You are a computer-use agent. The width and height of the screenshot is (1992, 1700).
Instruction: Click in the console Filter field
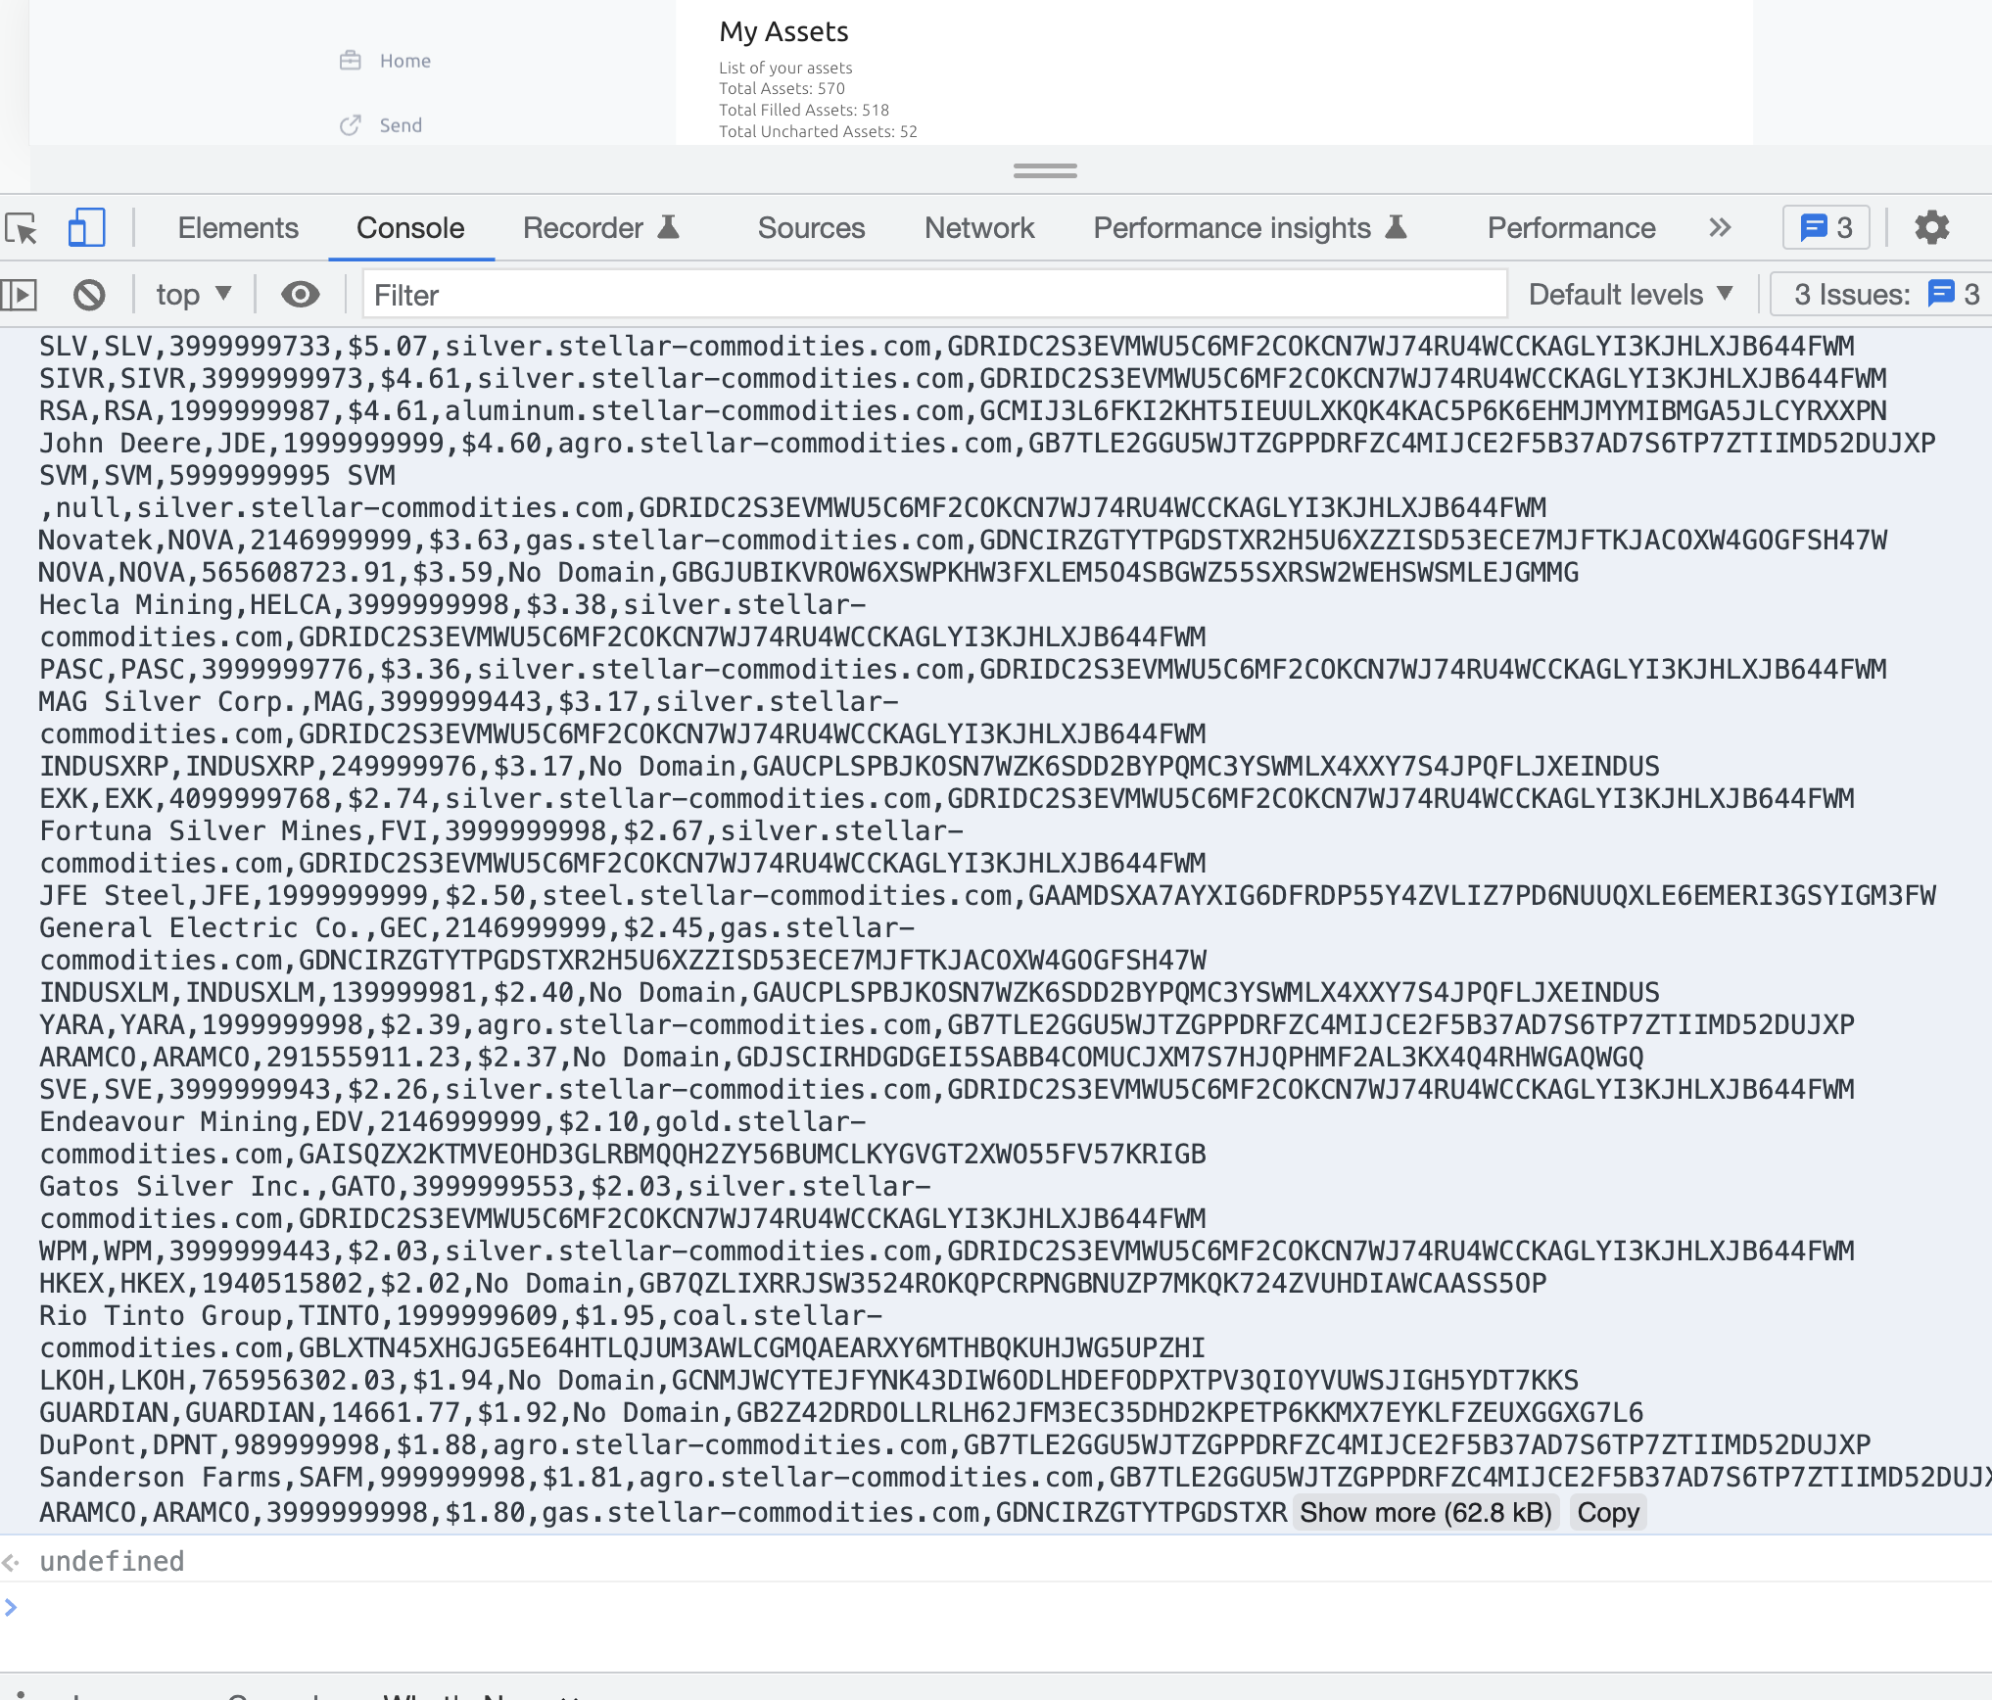930,295
